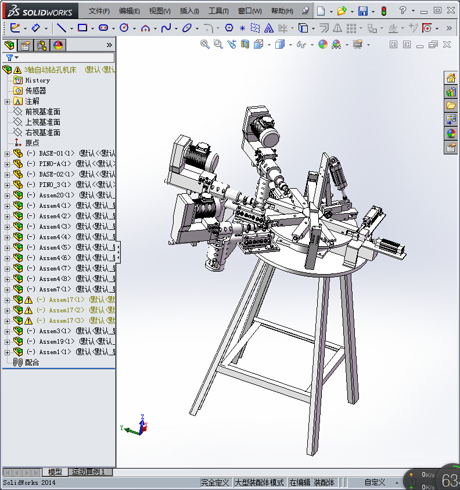460x490 pixels.
Task: Click 自定义 units in status bar
Action: click(x=375, y=482)
